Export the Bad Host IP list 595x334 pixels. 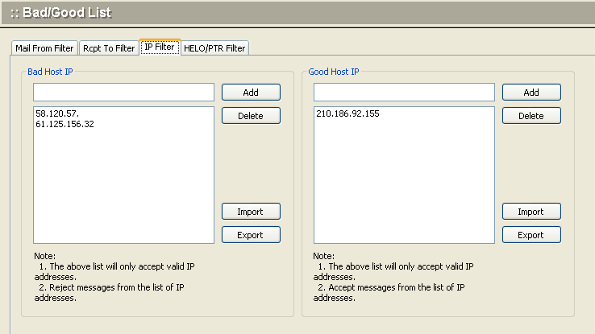coord(251,235)
